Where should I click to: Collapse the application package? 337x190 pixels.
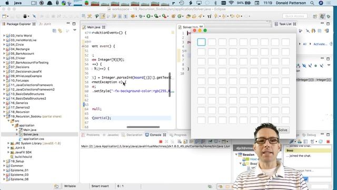(13, 126)
